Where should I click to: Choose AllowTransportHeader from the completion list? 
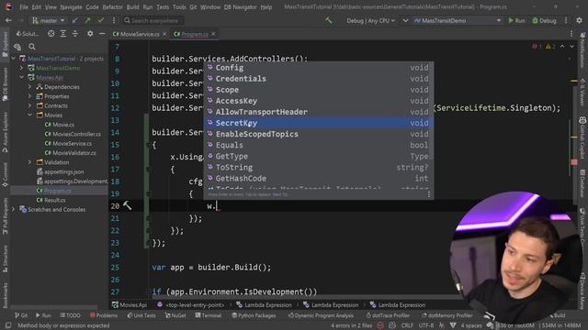click(318, 112)
